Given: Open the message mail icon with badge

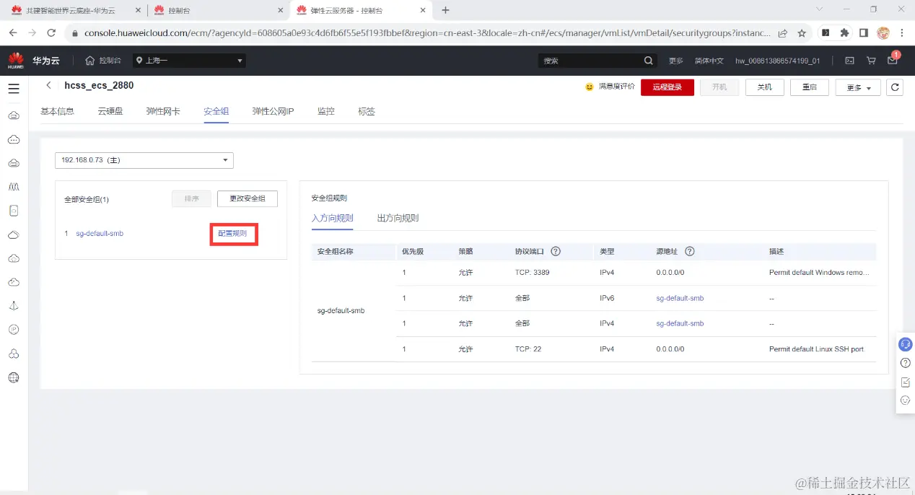Looking at the screenshot, I should tap(893, 60).
